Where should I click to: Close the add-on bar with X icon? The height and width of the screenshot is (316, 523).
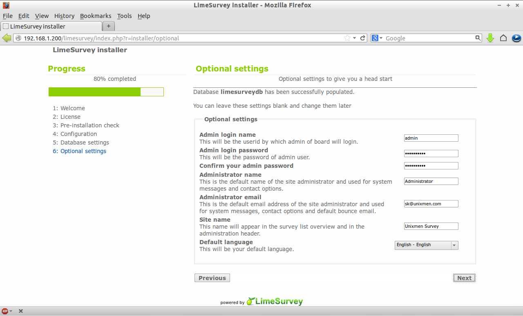[21, 311]
